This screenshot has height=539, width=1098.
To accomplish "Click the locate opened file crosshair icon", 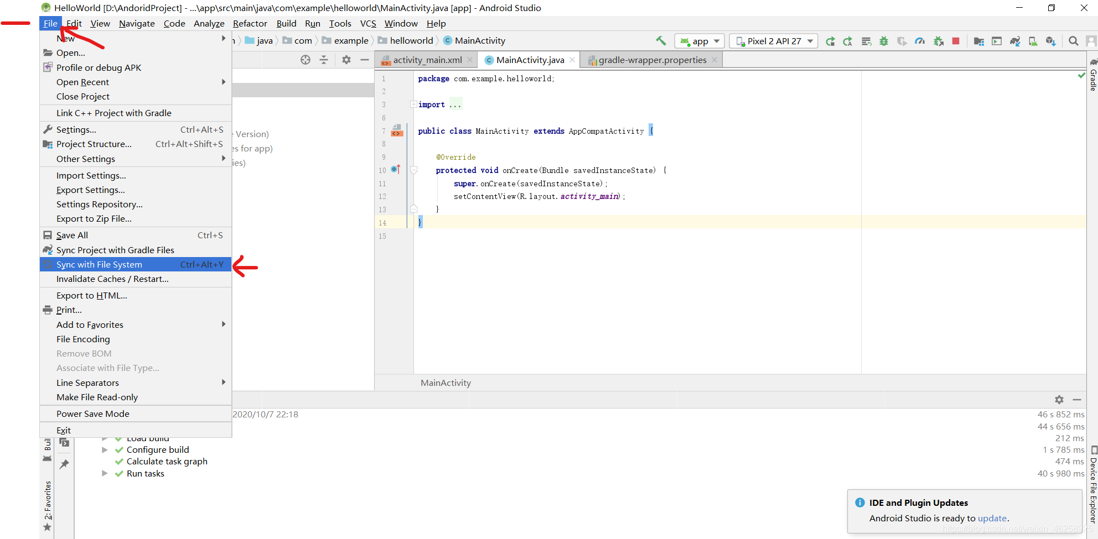I will (305, 60).
